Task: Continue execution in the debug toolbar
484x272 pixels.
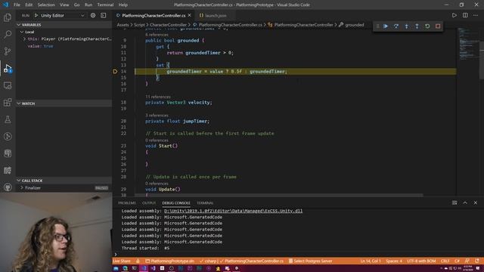Action: [x=386, y=26]
